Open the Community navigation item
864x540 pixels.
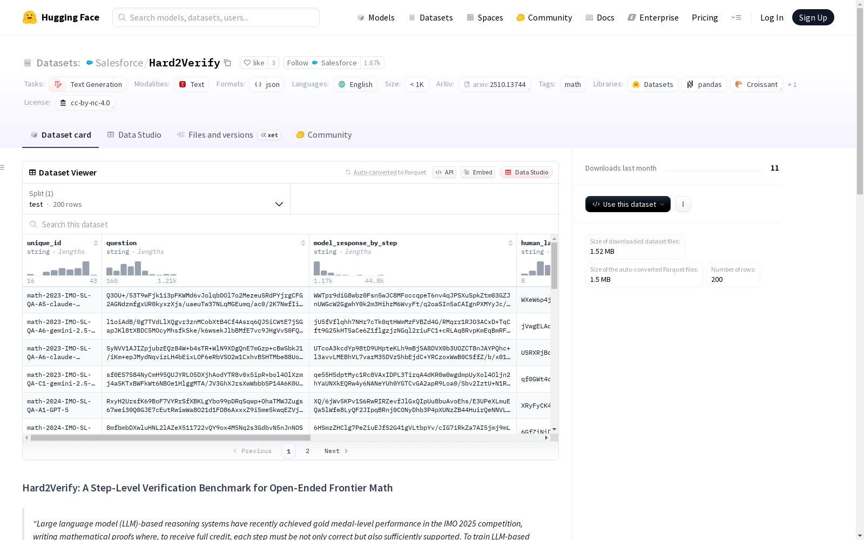pos(544,17)
